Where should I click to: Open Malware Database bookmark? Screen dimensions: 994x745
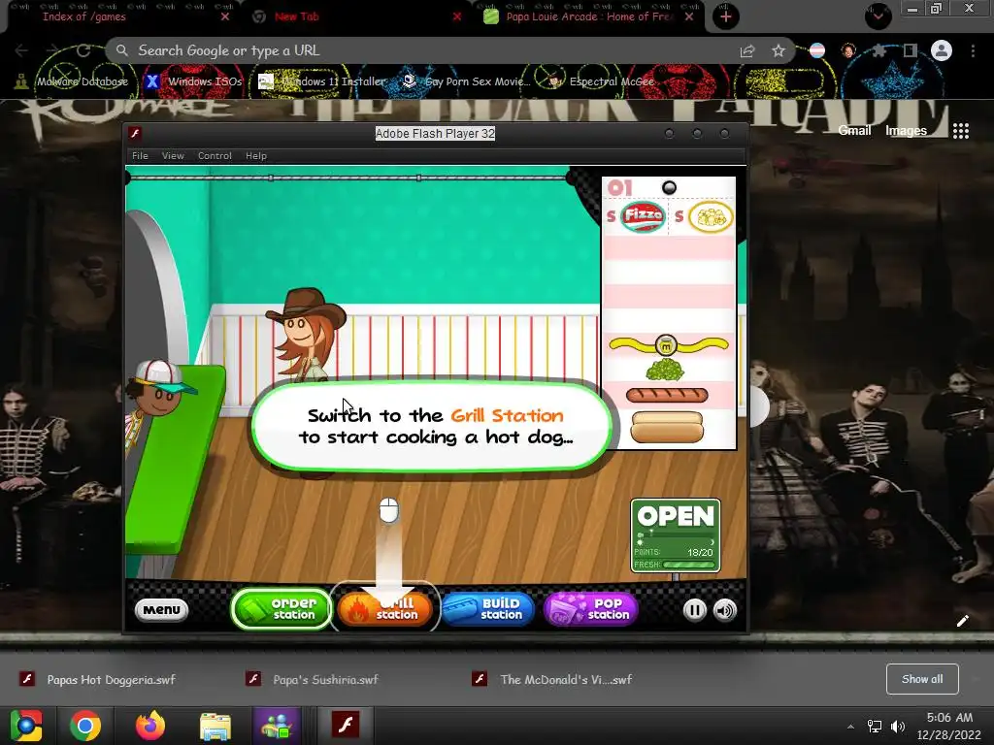(x=72, y=81)
